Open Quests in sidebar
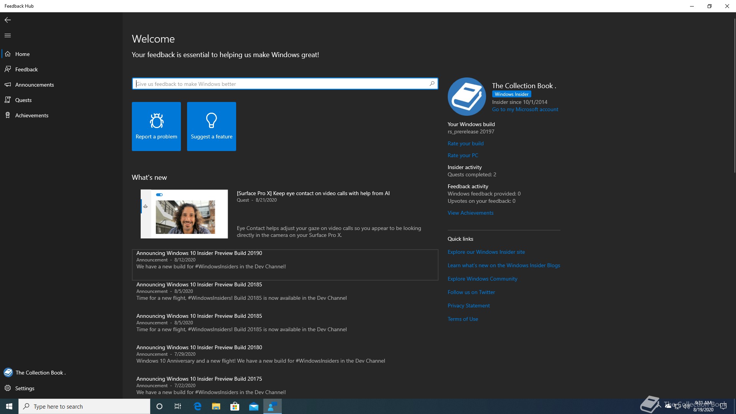The image size is (736, 414). (61, 100)
